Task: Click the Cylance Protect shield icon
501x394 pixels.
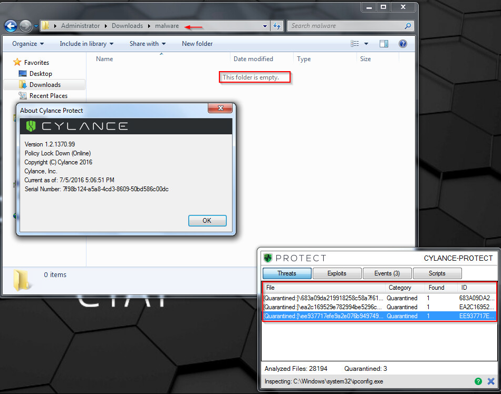Action: point(268,258)
